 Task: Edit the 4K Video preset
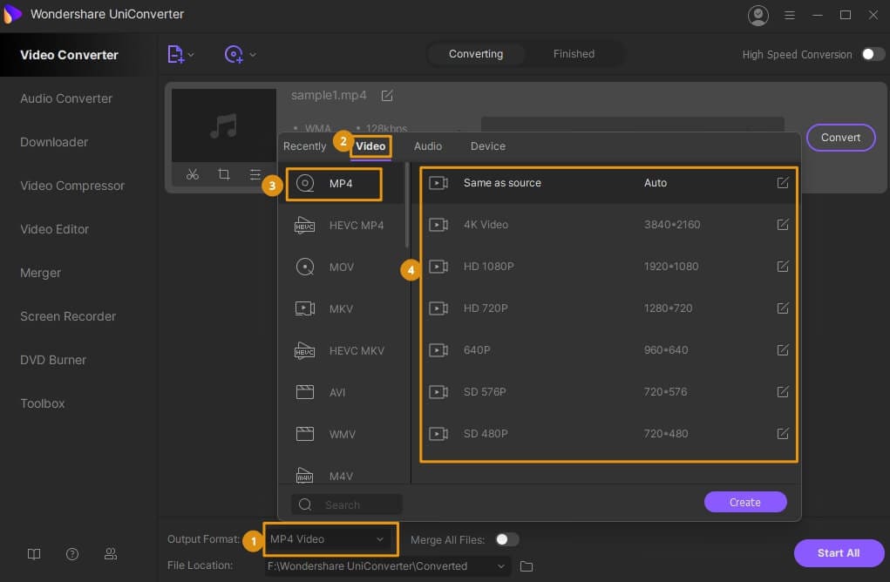(x=783, y=225)
